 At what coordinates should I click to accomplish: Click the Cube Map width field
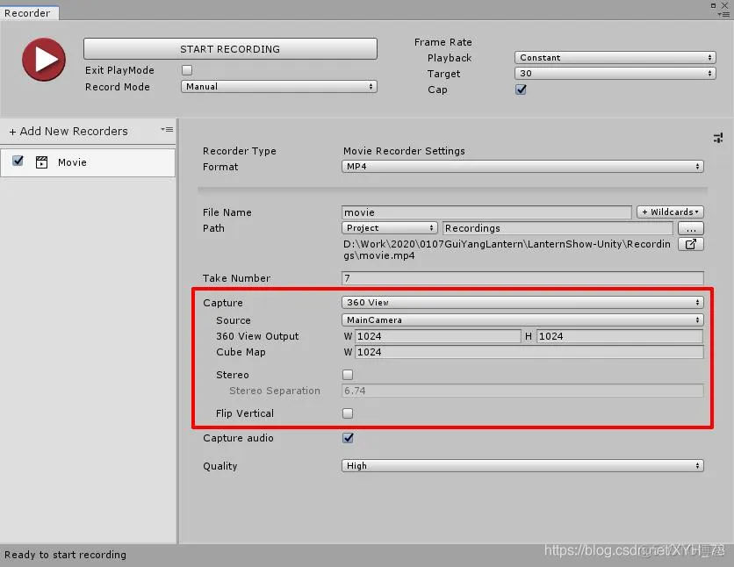coord(529,352)
